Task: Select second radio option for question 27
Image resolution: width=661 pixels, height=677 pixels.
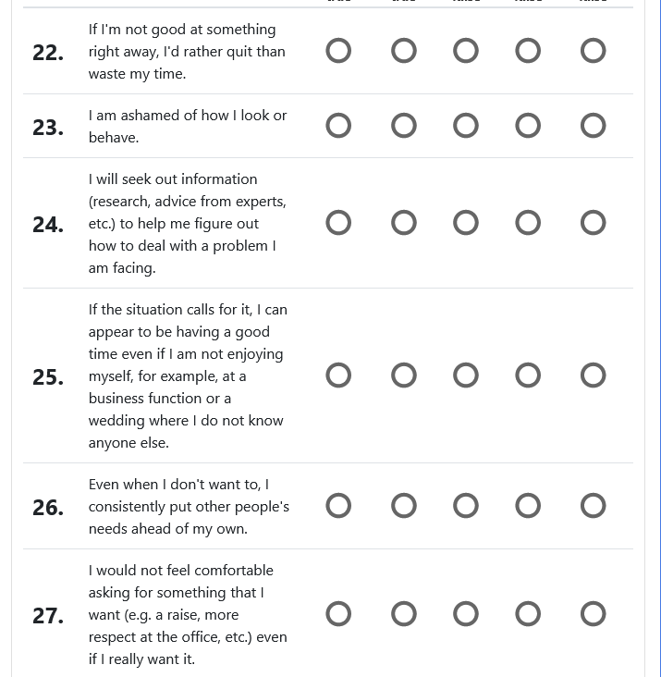Action: coord(404,614)
